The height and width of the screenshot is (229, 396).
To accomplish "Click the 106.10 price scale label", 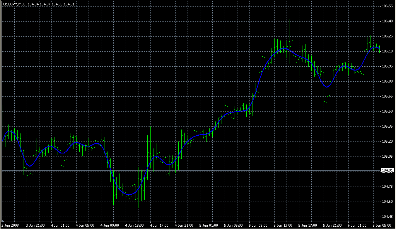I will point(387,51).
